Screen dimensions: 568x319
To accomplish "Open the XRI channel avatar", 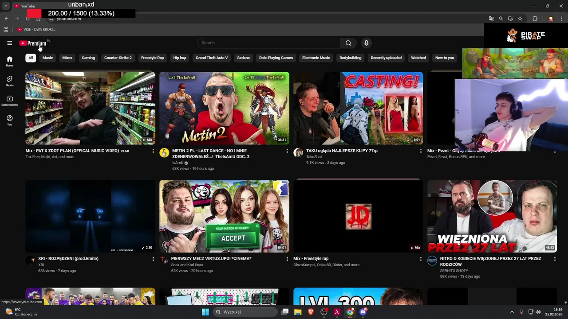I will (30, 261).
